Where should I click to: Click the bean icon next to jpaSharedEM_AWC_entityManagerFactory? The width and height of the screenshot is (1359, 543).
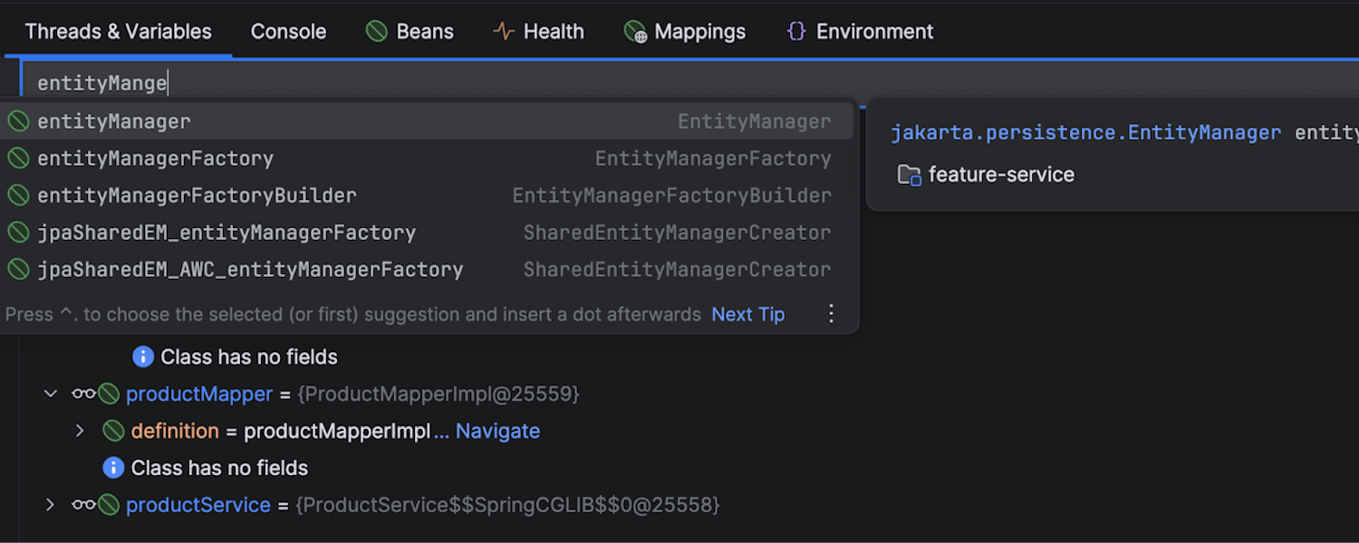[18, 270]
